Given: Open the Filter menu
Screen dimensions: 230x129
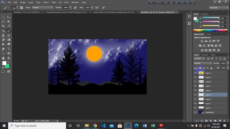Looking at the screenshot, I should 54,3.
